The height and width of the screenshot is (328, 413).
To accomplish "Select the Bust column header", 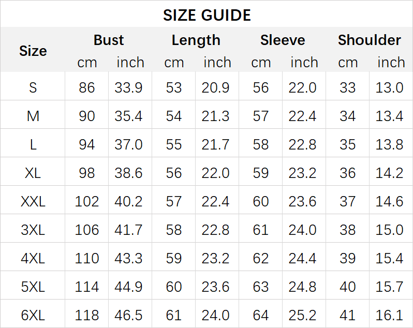I will pos(109,40).
